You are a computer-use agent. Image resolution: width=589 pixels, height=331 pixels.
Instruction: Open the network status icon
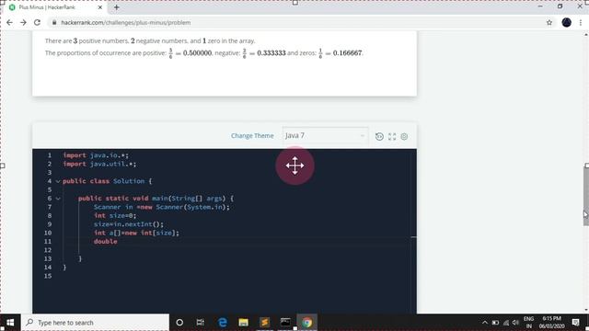[x=506, y=323]
